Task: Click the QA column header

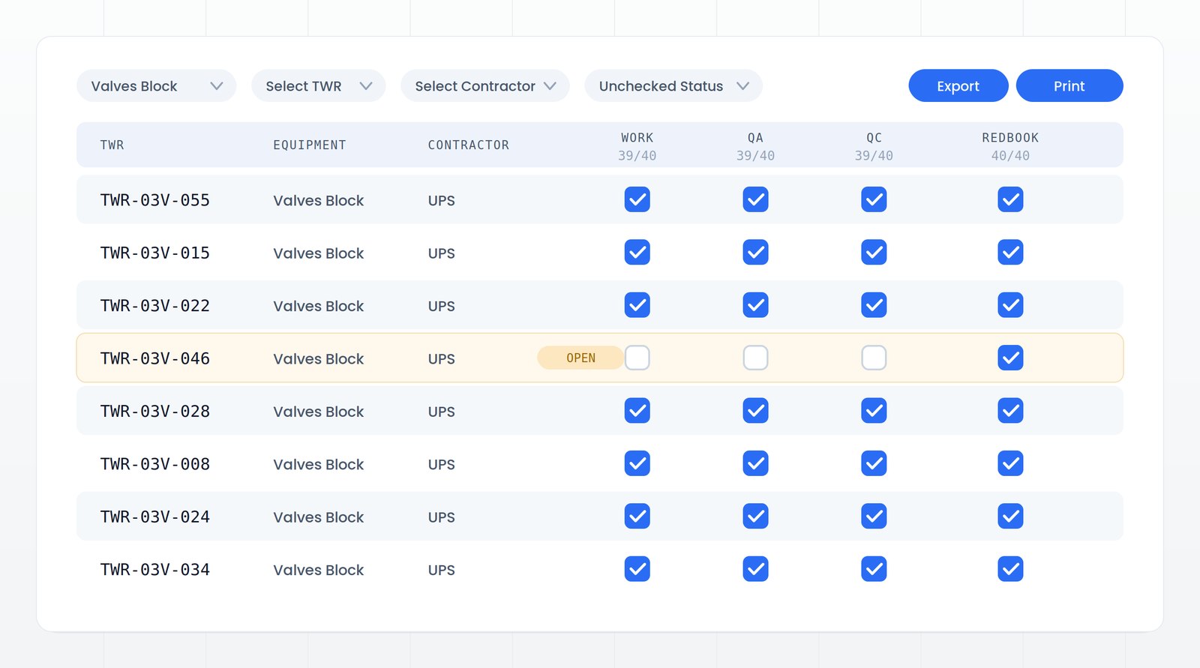Action: (x=755, y=138)
